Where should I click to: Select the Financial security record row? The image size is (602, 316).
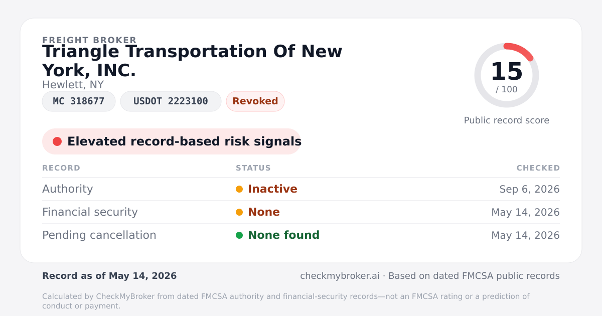[301, 212]
